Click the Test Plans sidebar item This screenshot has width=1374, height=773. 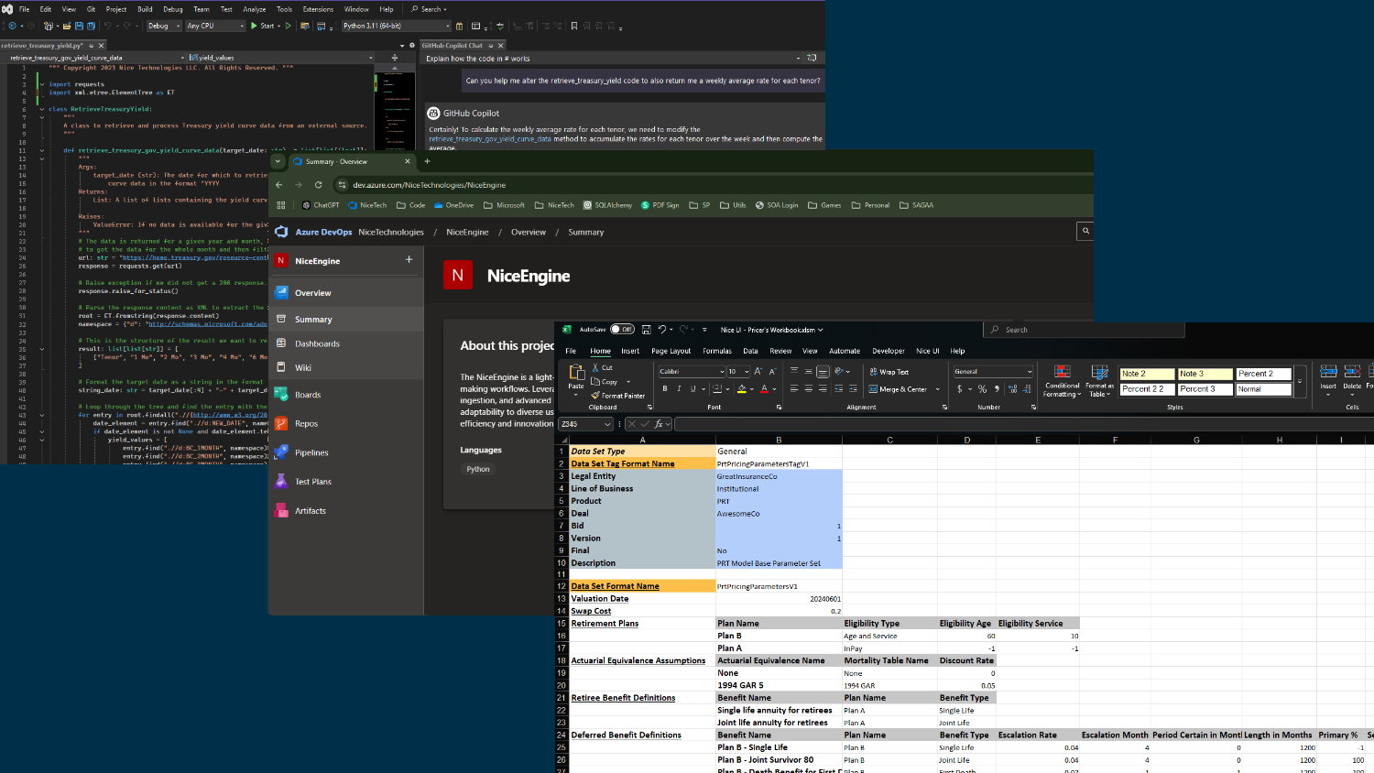[x=313, y=482]
